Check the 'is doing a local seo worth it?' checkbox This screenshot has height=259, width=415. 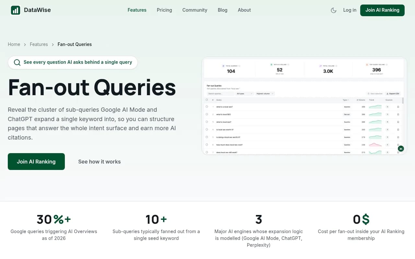(x=207, y=137)
